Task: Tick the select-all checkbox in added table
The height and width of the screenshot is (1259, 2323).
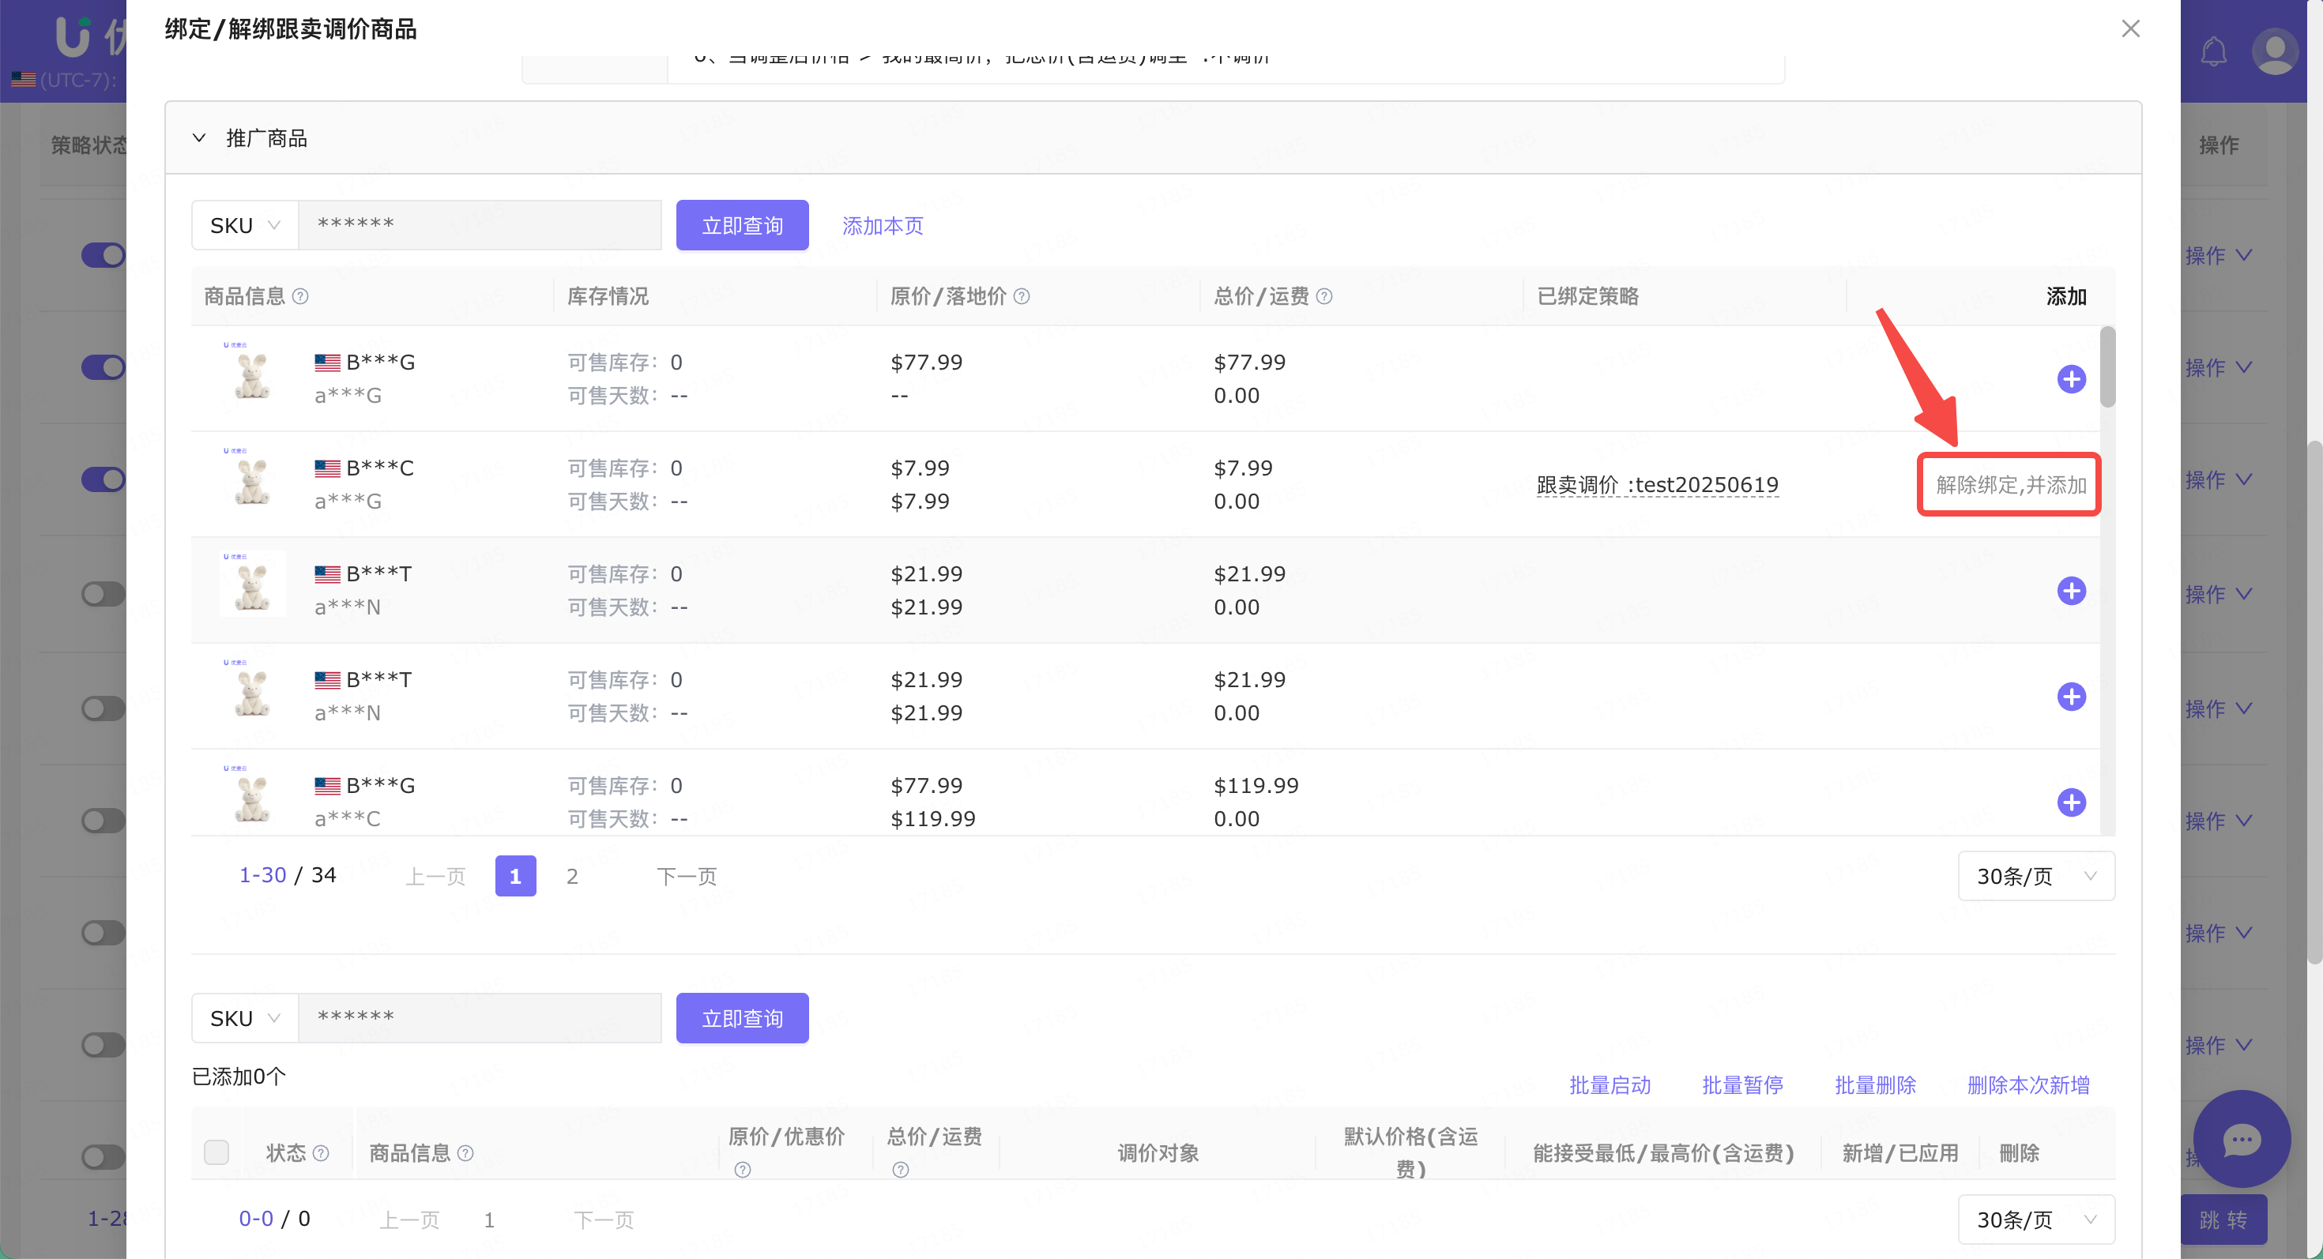Action: tap(216, 1152)
